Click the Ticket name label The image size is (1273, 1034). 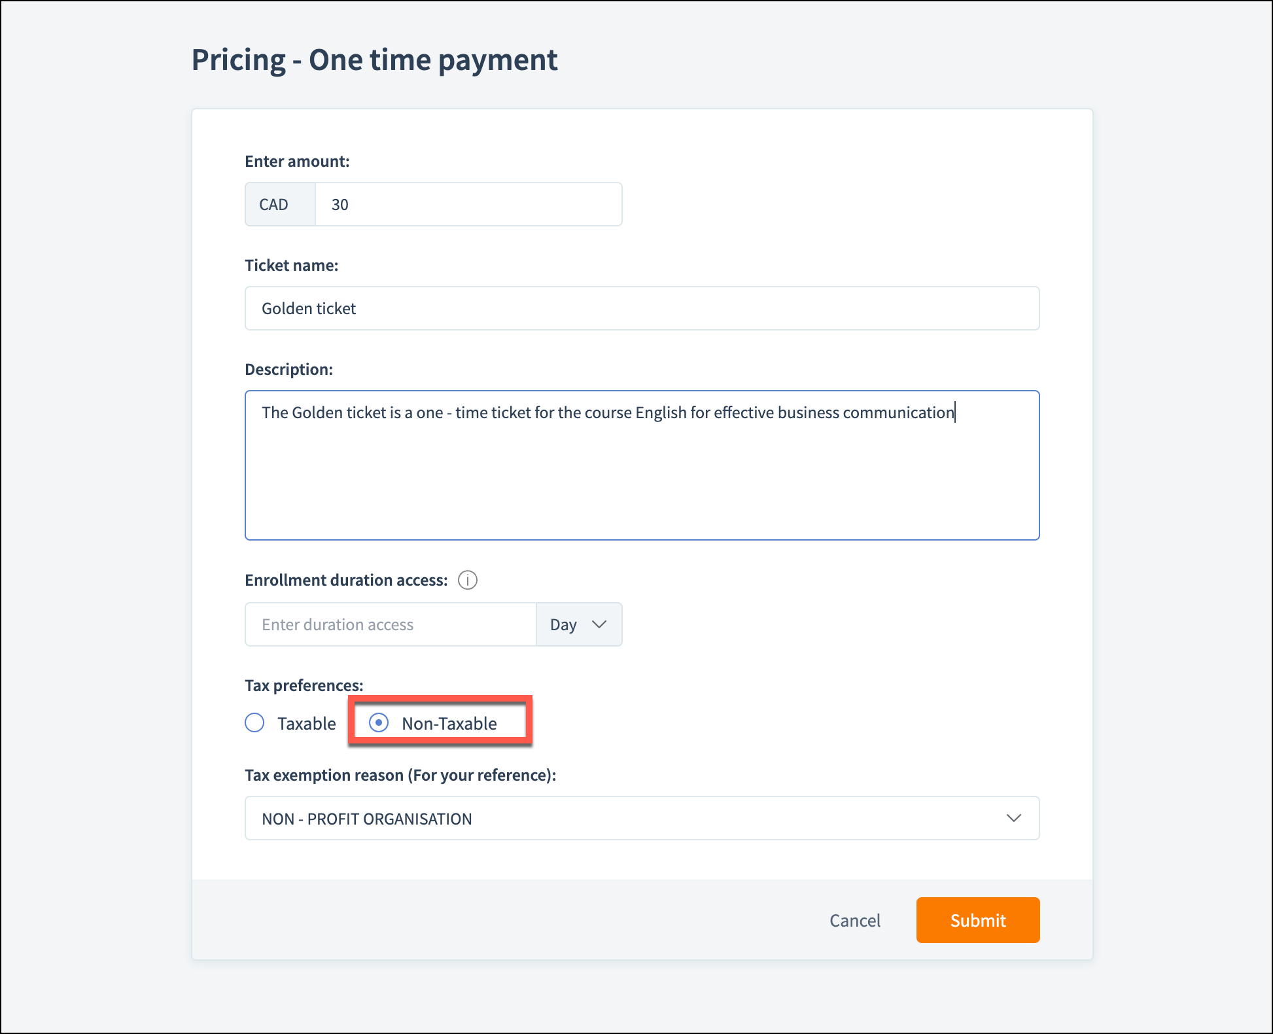(291, 265)
